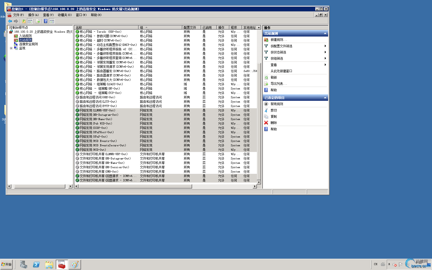Viewport: 432px width, 270px height.
Task: Click the 导出列表 icon in the actions pane
Action: (x=266, y=84)
